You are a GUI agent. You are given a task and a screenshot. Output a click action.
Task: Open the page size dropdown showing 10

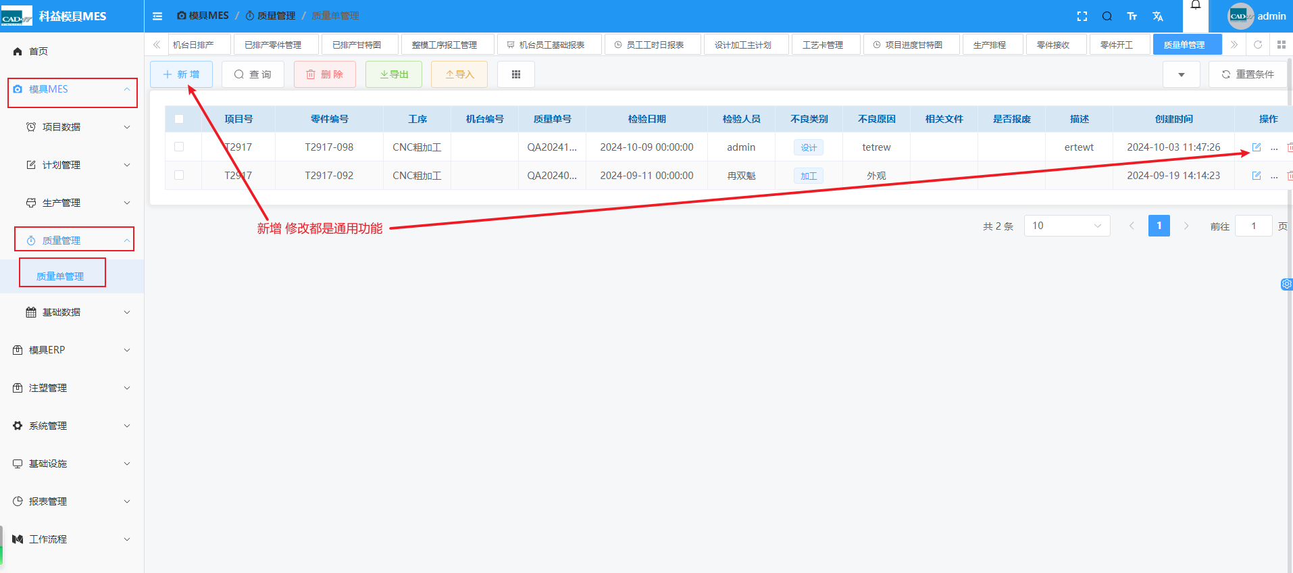tap(1067, 226)
